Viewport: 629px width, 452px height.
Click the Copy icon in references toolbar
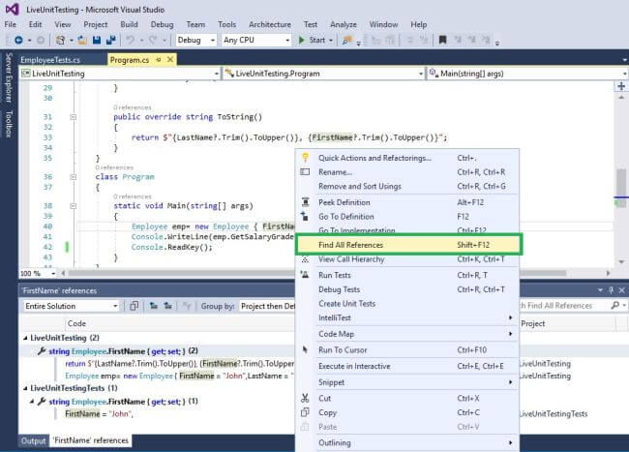(134, 306)
